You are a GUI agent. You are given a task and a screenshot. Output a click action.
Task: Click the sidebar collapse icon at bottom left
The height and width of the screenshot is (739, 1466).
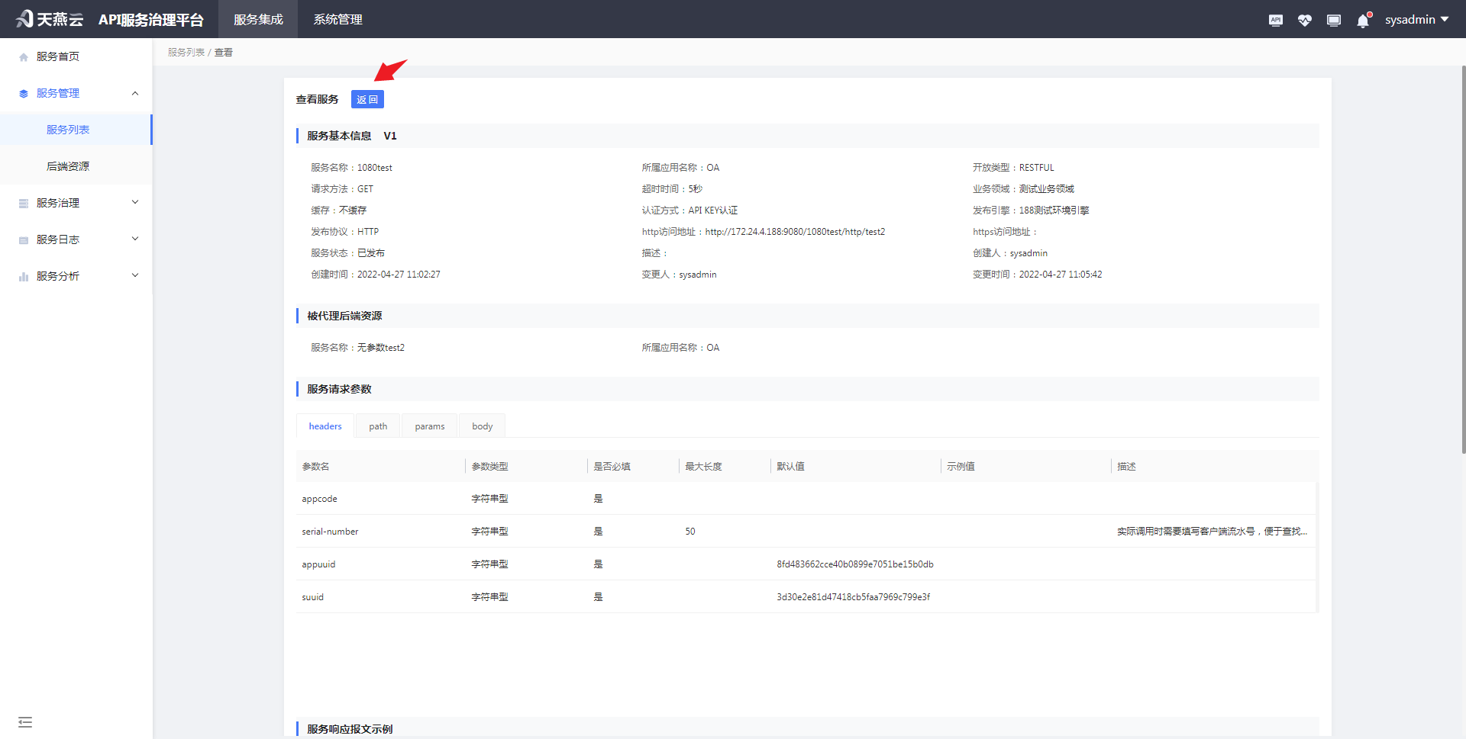click(25, 721)
